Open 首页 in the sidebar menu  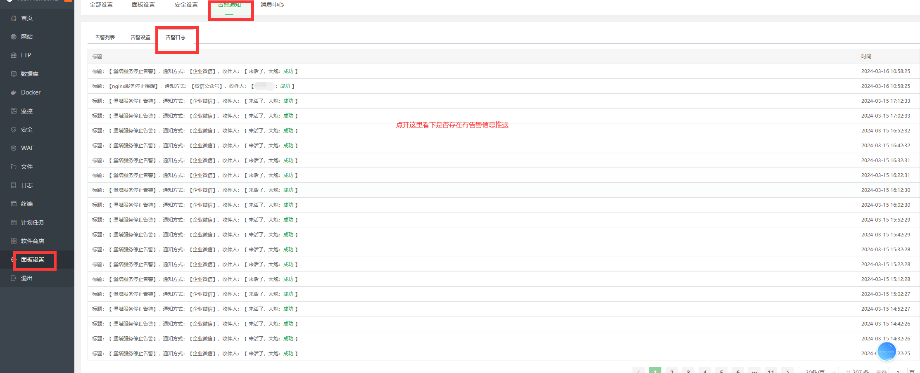pos(27,18)
